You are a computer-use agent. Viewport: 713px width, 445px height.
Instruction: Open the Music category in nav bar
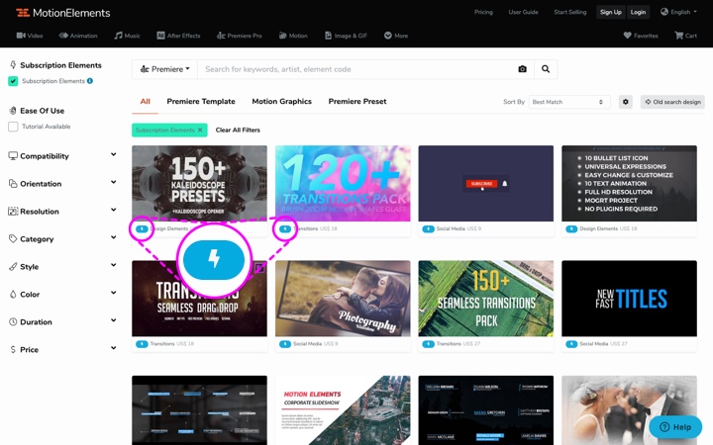click(x=128, y=36)
